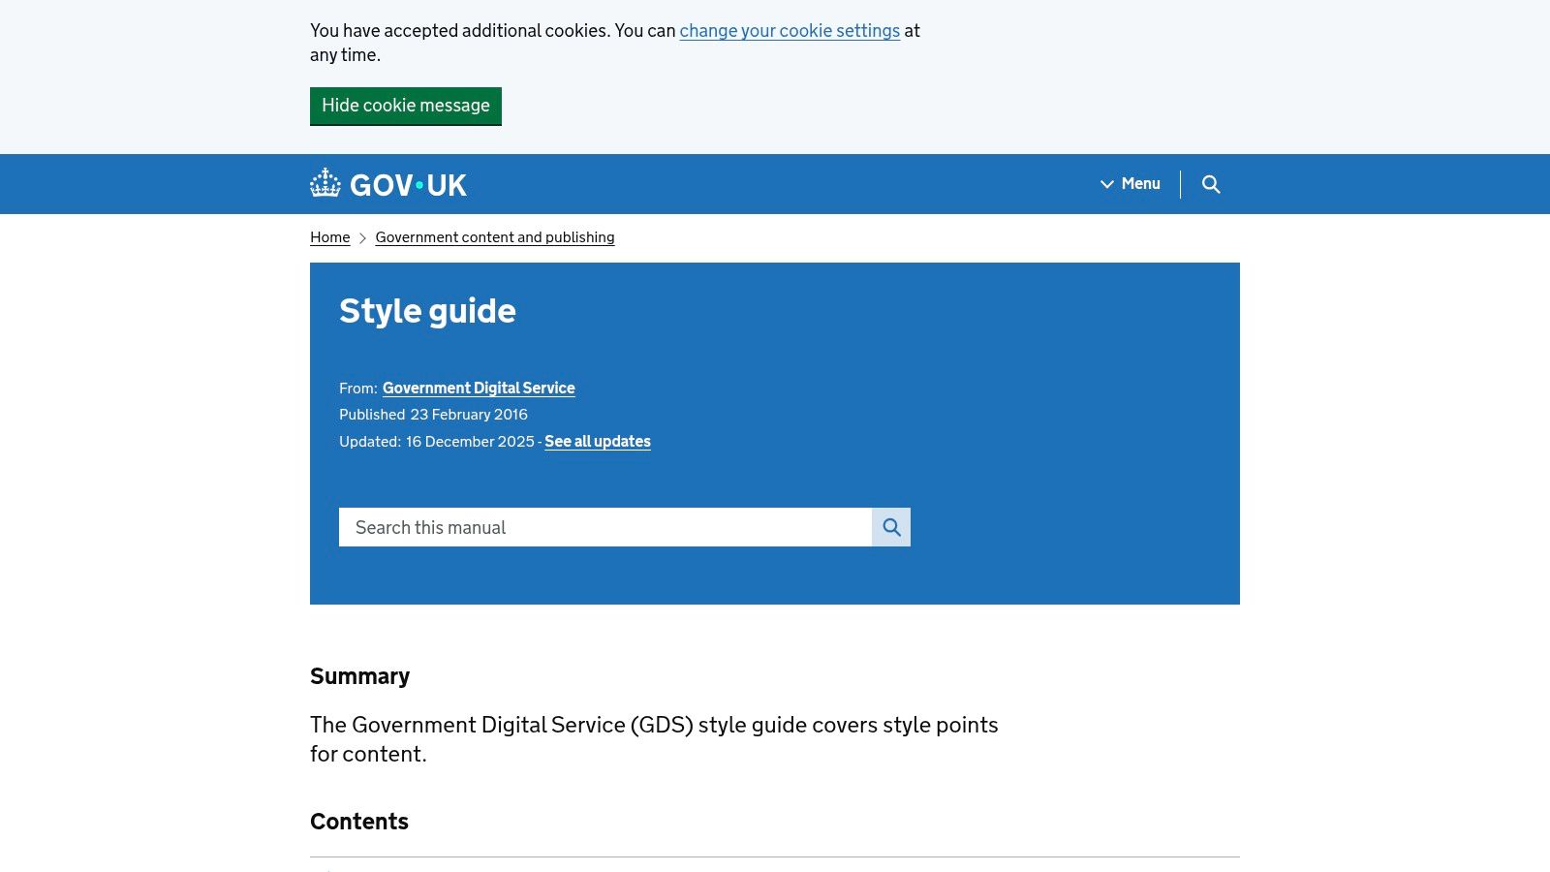Click the Published 23 February 2016 text
Screen dimensions: 1550x872
(433, 415)
